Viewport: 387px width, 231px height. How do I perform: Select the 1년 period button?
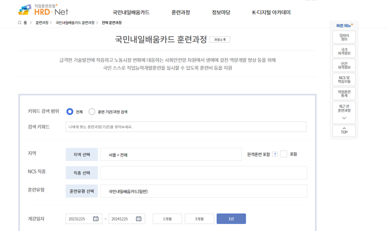point(231,218)
